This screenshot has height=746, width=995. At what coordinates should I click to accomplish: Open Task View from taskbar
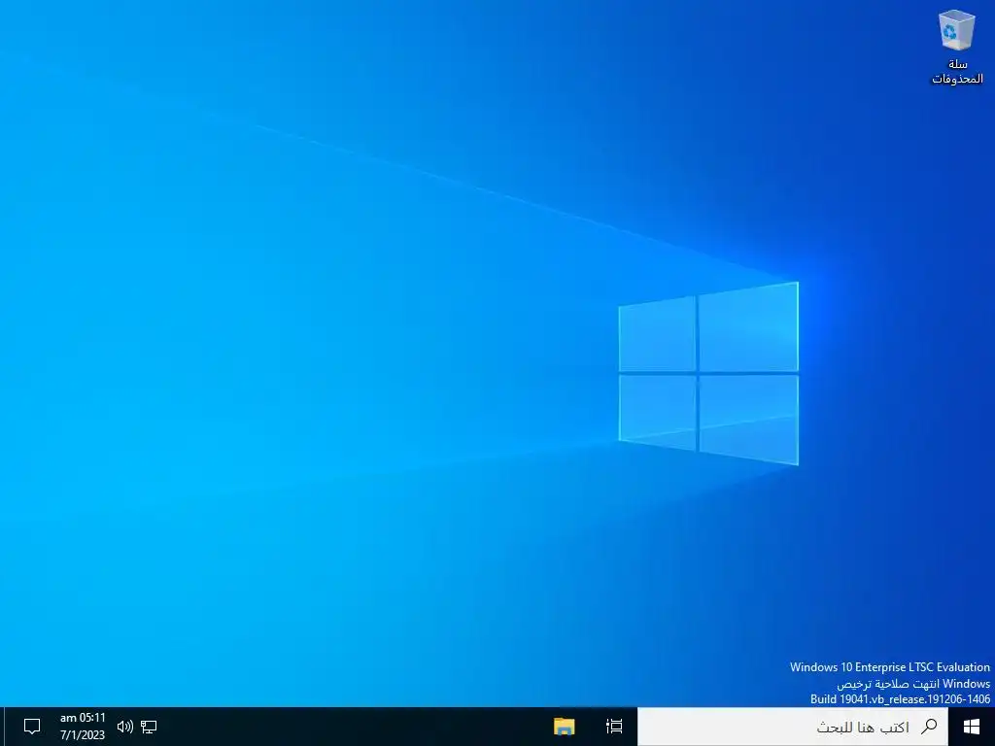(x=614, y=727)
